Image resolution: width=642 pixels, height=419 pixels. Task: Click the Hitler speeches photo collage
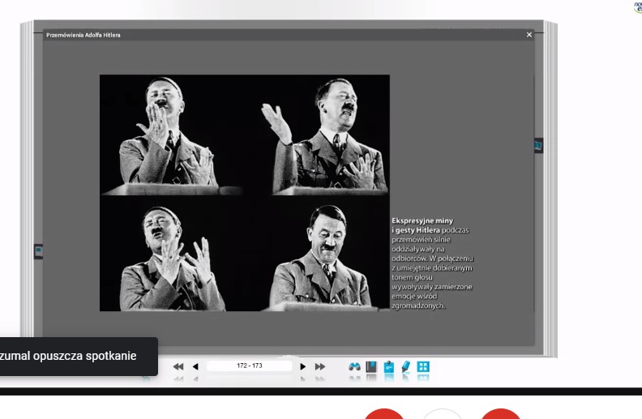[x=244, y=192]
